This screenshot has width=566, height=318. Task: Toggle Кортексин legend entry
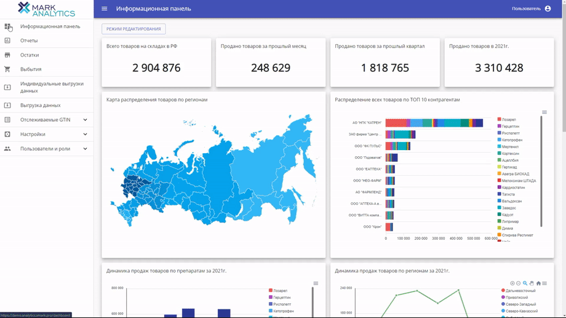pos(508,153)
